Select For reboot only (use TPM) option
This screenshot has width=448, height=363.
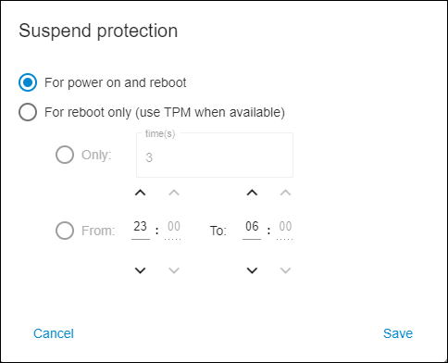[x=28, y=112]
